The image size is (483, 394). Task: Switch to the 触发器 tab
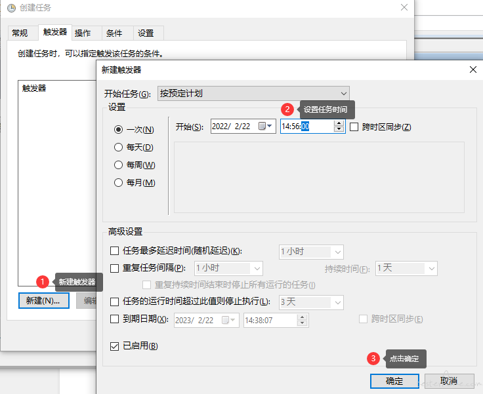point(55,32)
